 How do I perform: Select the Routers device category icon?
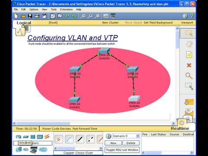pos(19,136)
